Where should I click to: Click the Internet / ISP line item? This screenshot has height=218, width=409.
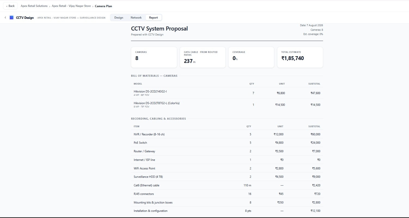[x=144, y=160]
